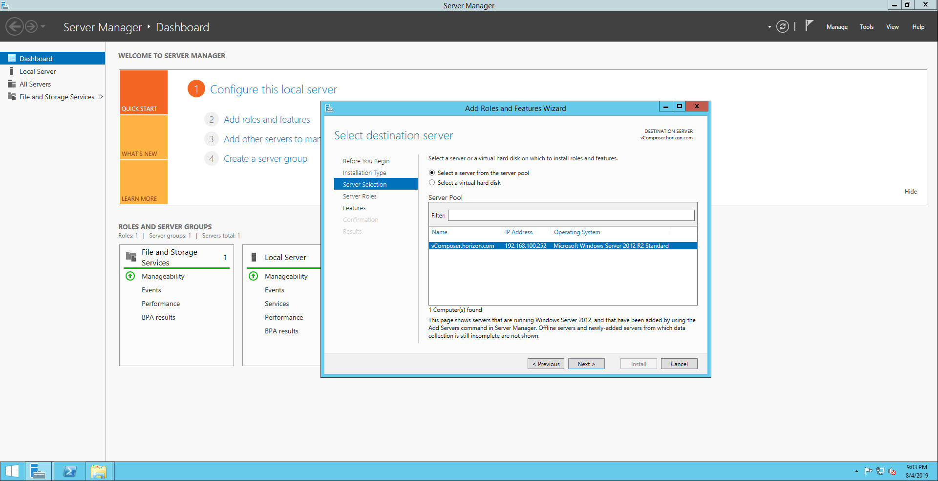Screen dimensions: 938x481
Task: Click the back navigation arrow
Action: [15, 26]
